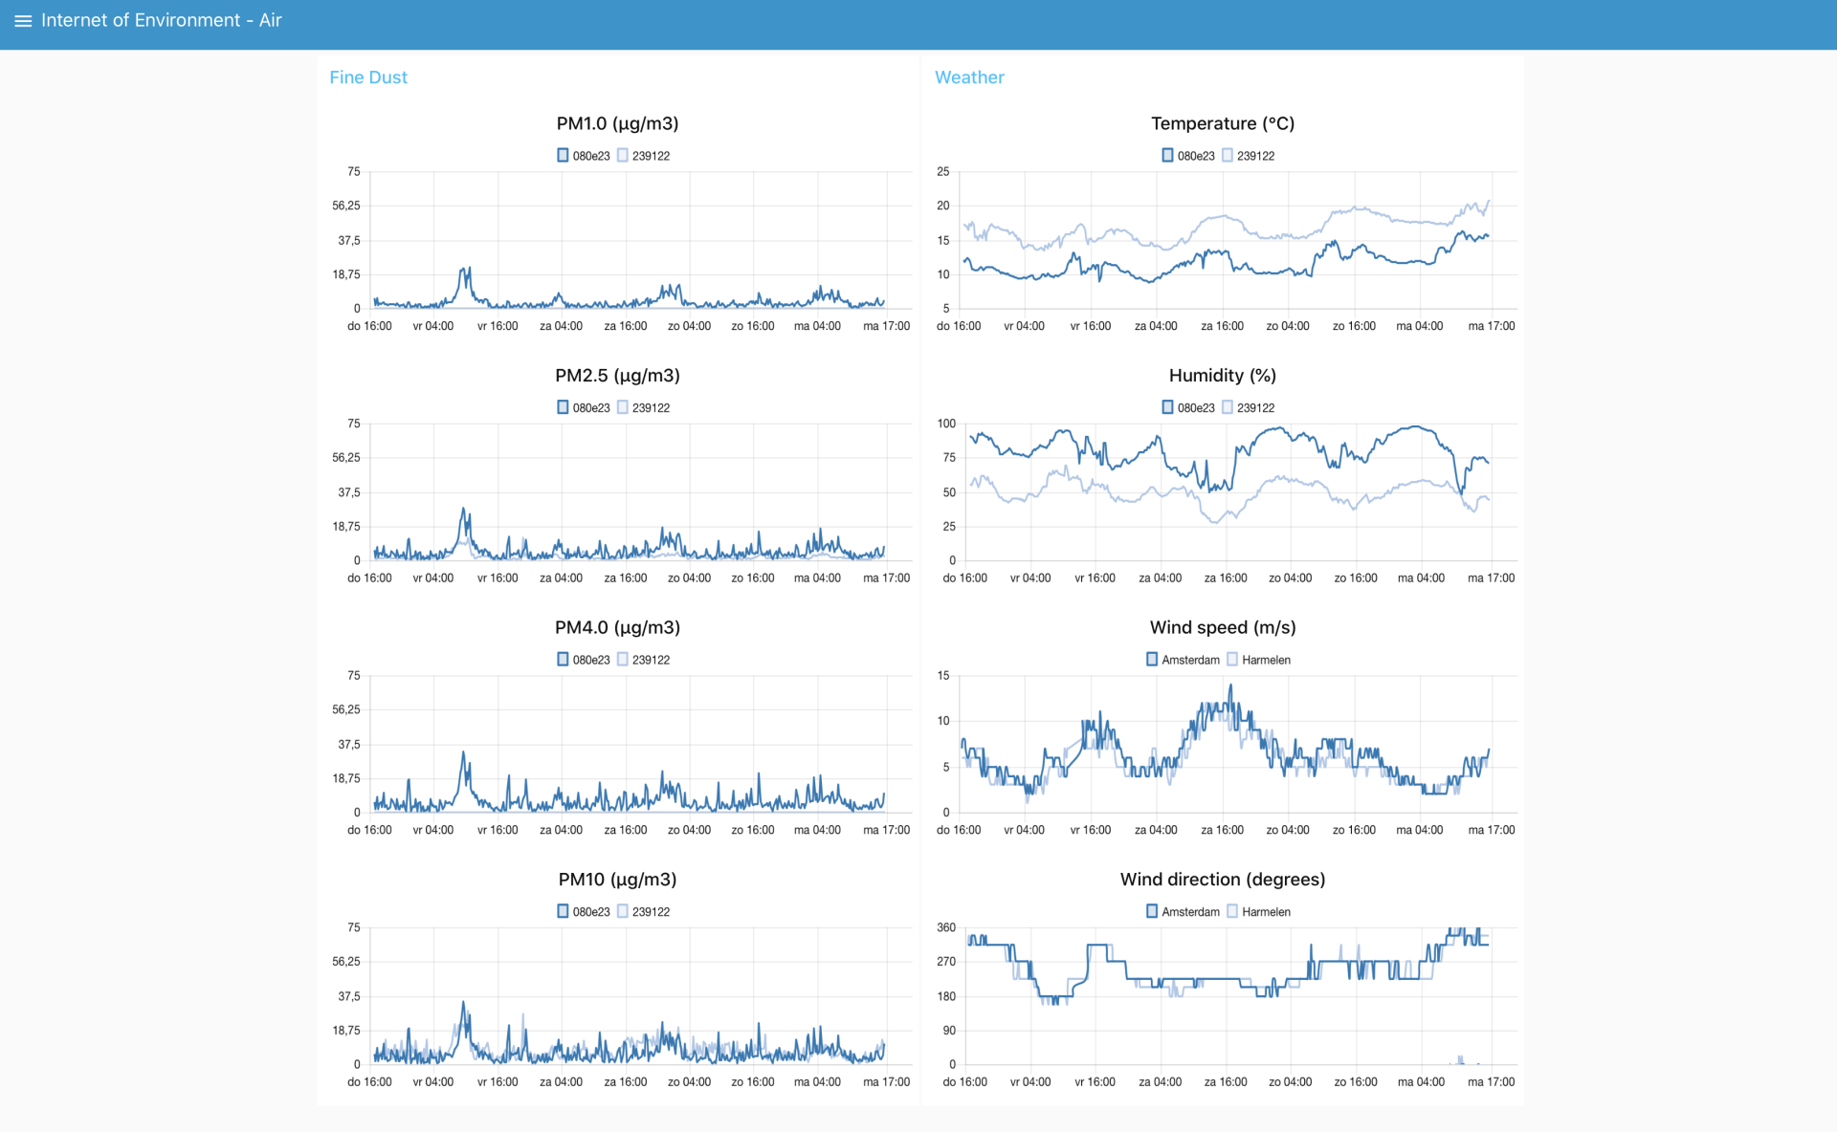The image size is (1837, 1132).
Task: Click the Fine Dust group heading
Action: click(368, 77)
